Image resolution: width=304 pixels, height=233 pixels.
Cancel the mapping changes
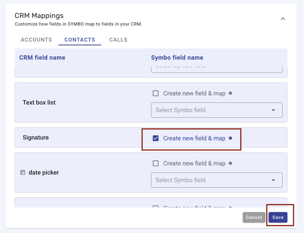click(x=254, y=217)
